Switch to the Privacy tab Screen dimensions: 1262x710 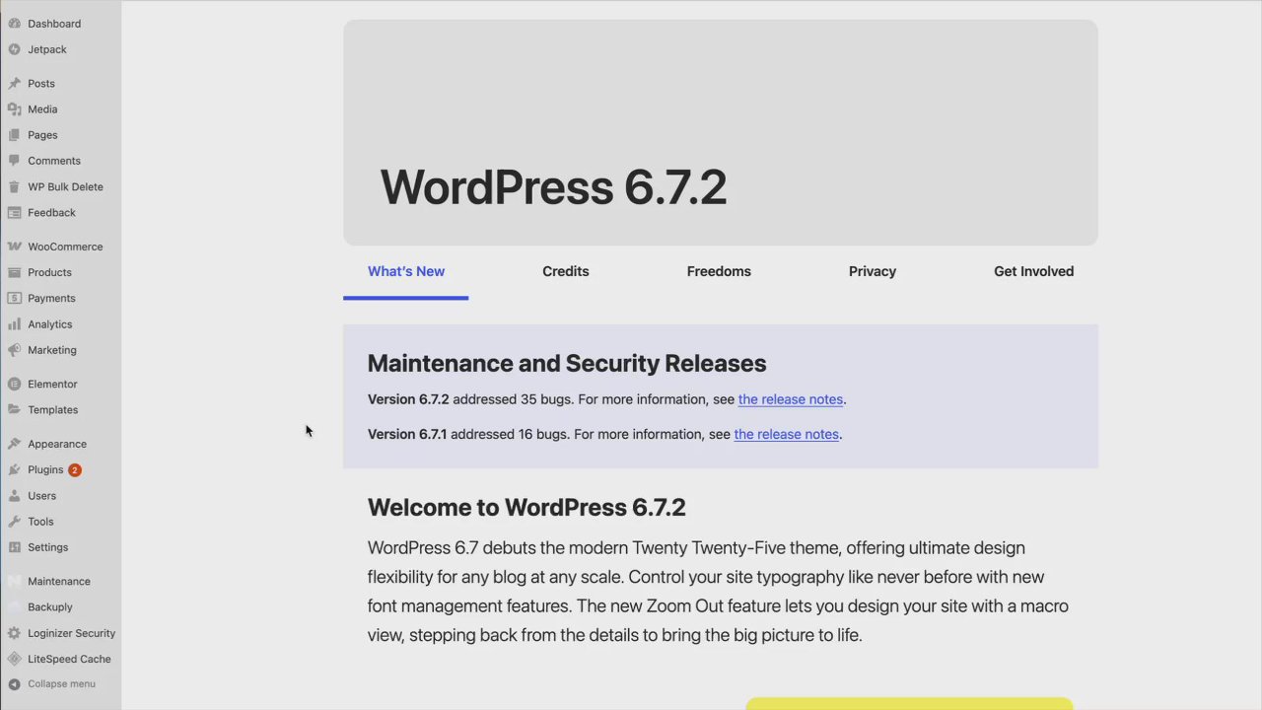(x=873, y=271)
